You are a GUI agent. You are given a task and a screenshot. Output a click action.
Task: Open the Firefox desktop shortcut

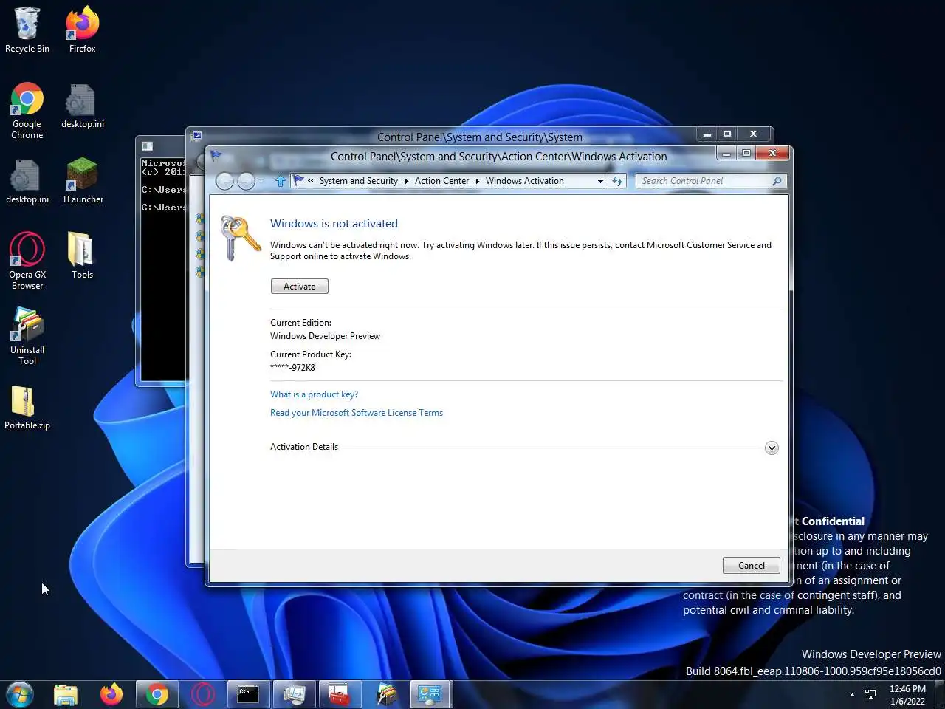[82, 30]
